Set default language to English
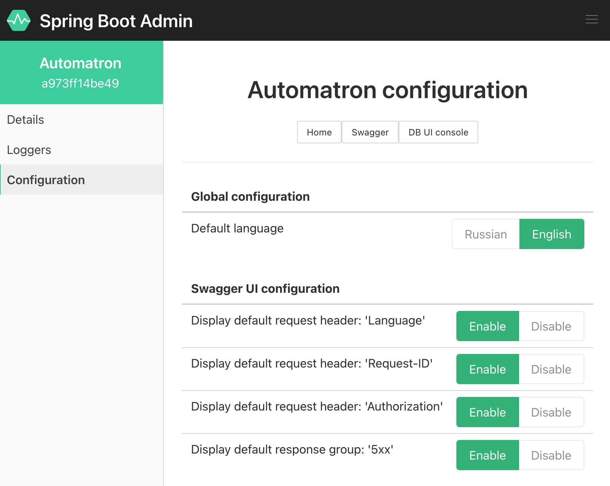 coord(551,234)
